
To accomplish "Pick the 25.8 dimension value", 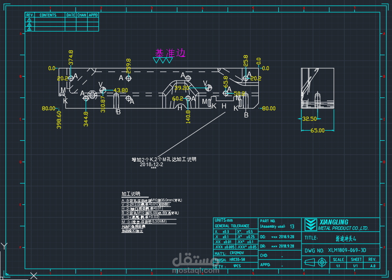I will [x=246, y=61].
